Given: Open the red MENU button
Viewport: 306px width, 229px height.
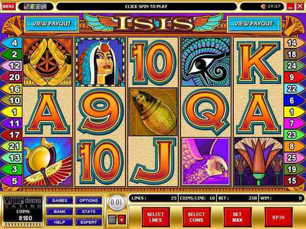Looking at the screenshot, I should (9, 6).
